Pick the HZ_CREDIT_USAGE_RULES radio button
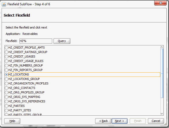Screen dimensions: 169x128 [7, 61]
